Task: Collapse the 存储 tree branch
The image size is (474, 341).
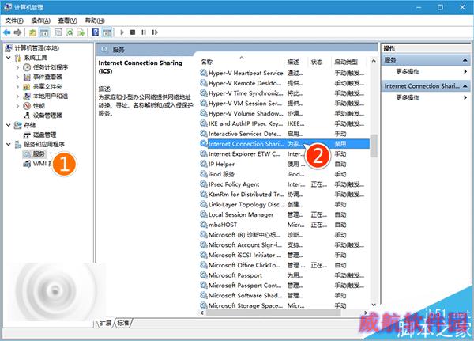Action: click(x=9, y=125)
